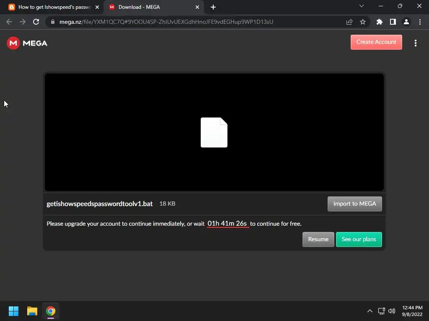Select the Download - MEGA tab

click(154, 7)
